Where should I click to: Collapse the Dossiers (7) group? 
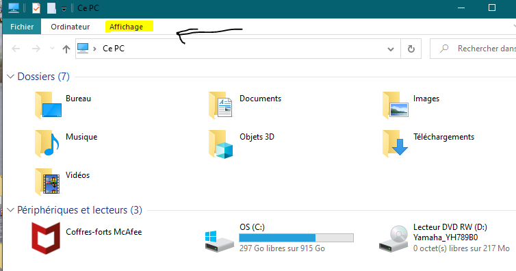10,77
